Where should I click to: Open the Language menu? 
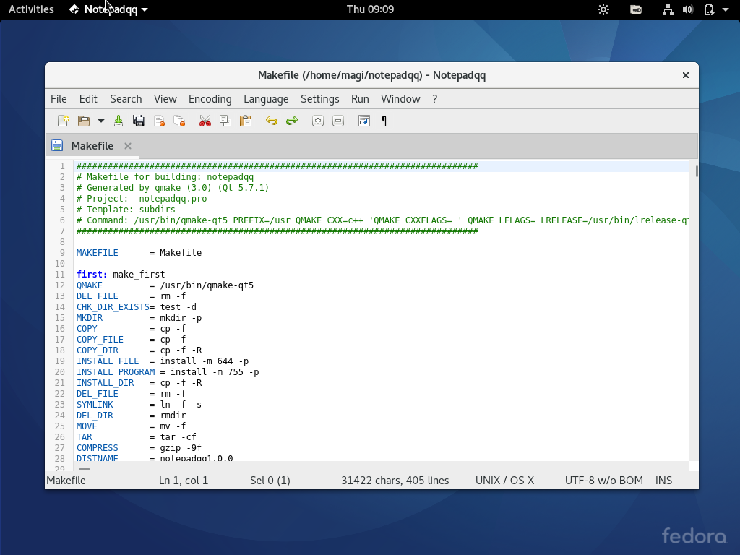click(266, 98)
